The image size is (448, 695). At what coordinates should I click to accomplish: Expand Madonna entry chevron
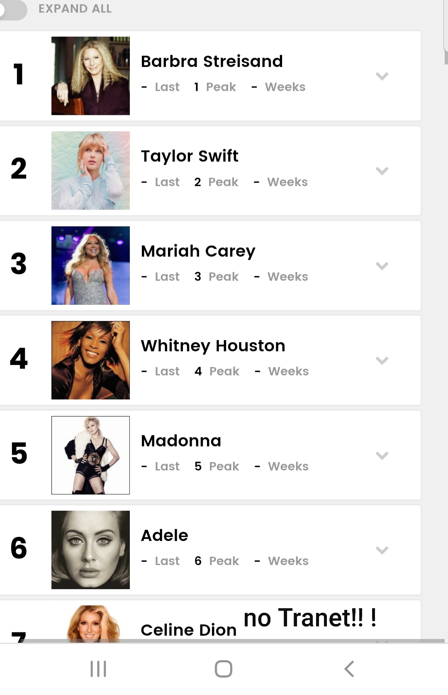coord(382,455)
